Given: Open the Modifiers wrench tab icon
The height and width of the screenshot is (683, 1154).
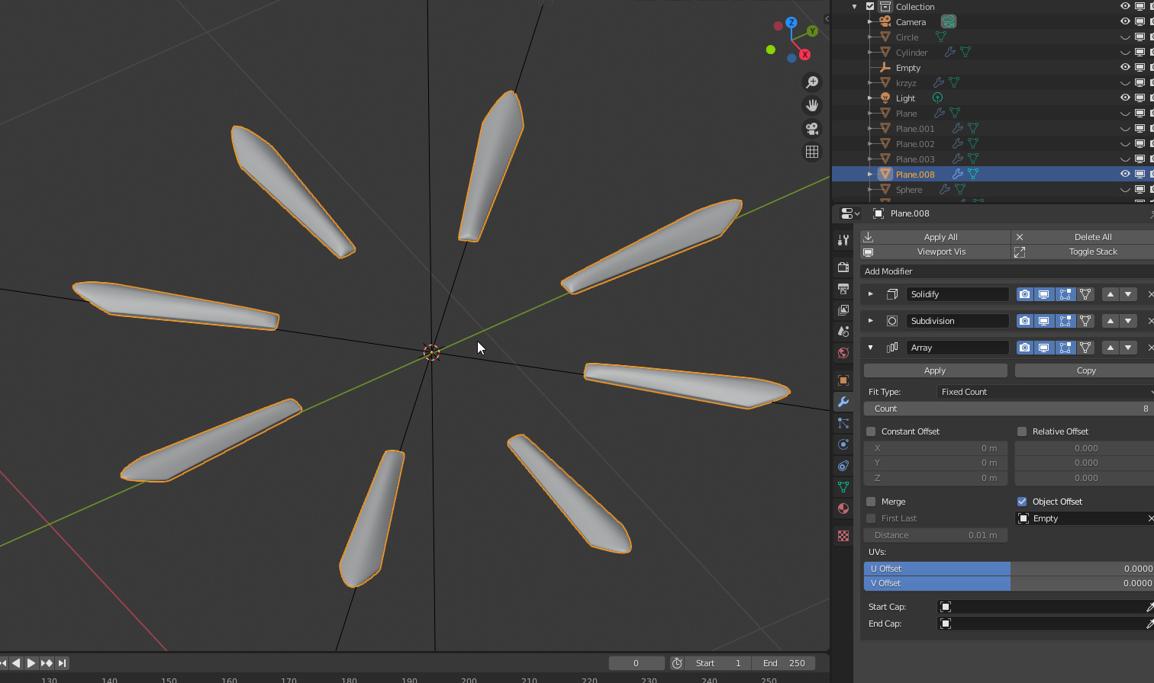Looking at the screenshot, I should point(843,402).
